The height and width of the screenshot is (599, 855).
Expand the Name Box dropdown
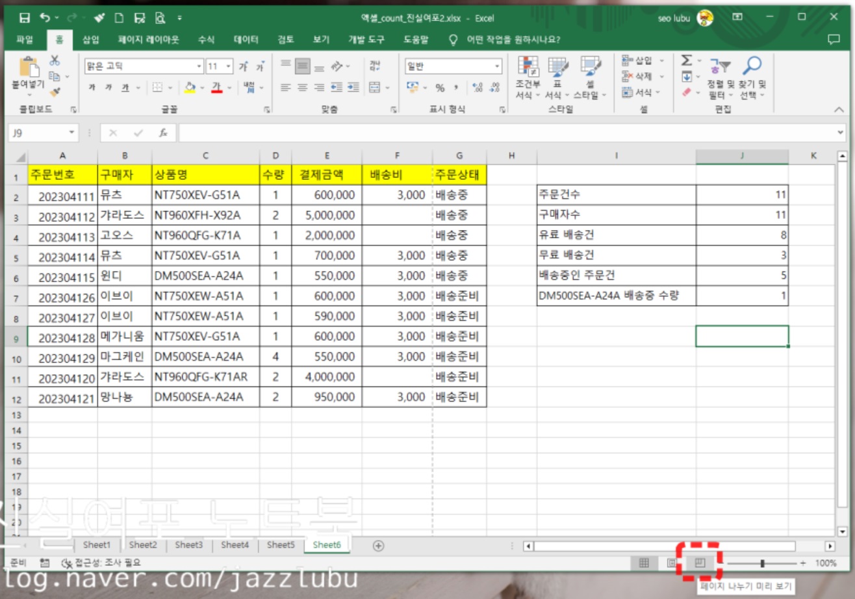(71, 133)
